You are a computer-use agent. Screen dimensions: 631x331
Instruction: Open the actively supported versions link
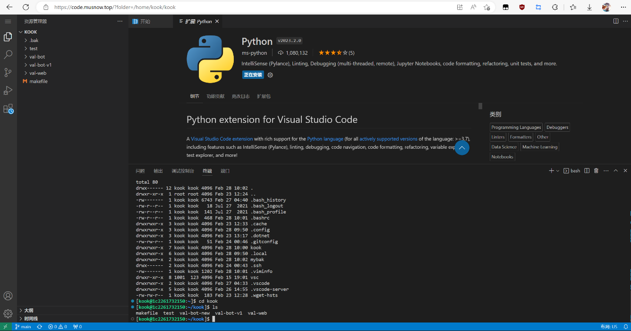click(388, 139)
